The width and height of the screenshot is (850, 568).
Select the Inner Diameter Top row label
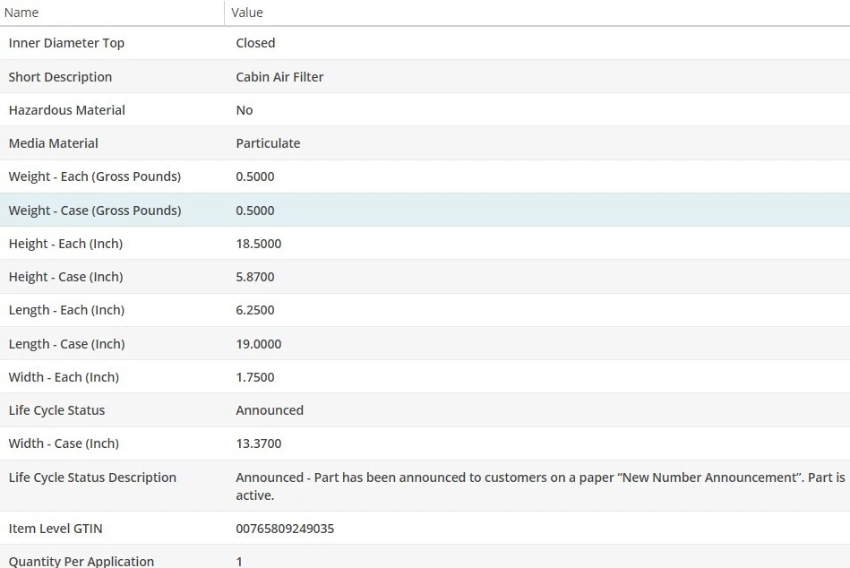coord(66,43)
